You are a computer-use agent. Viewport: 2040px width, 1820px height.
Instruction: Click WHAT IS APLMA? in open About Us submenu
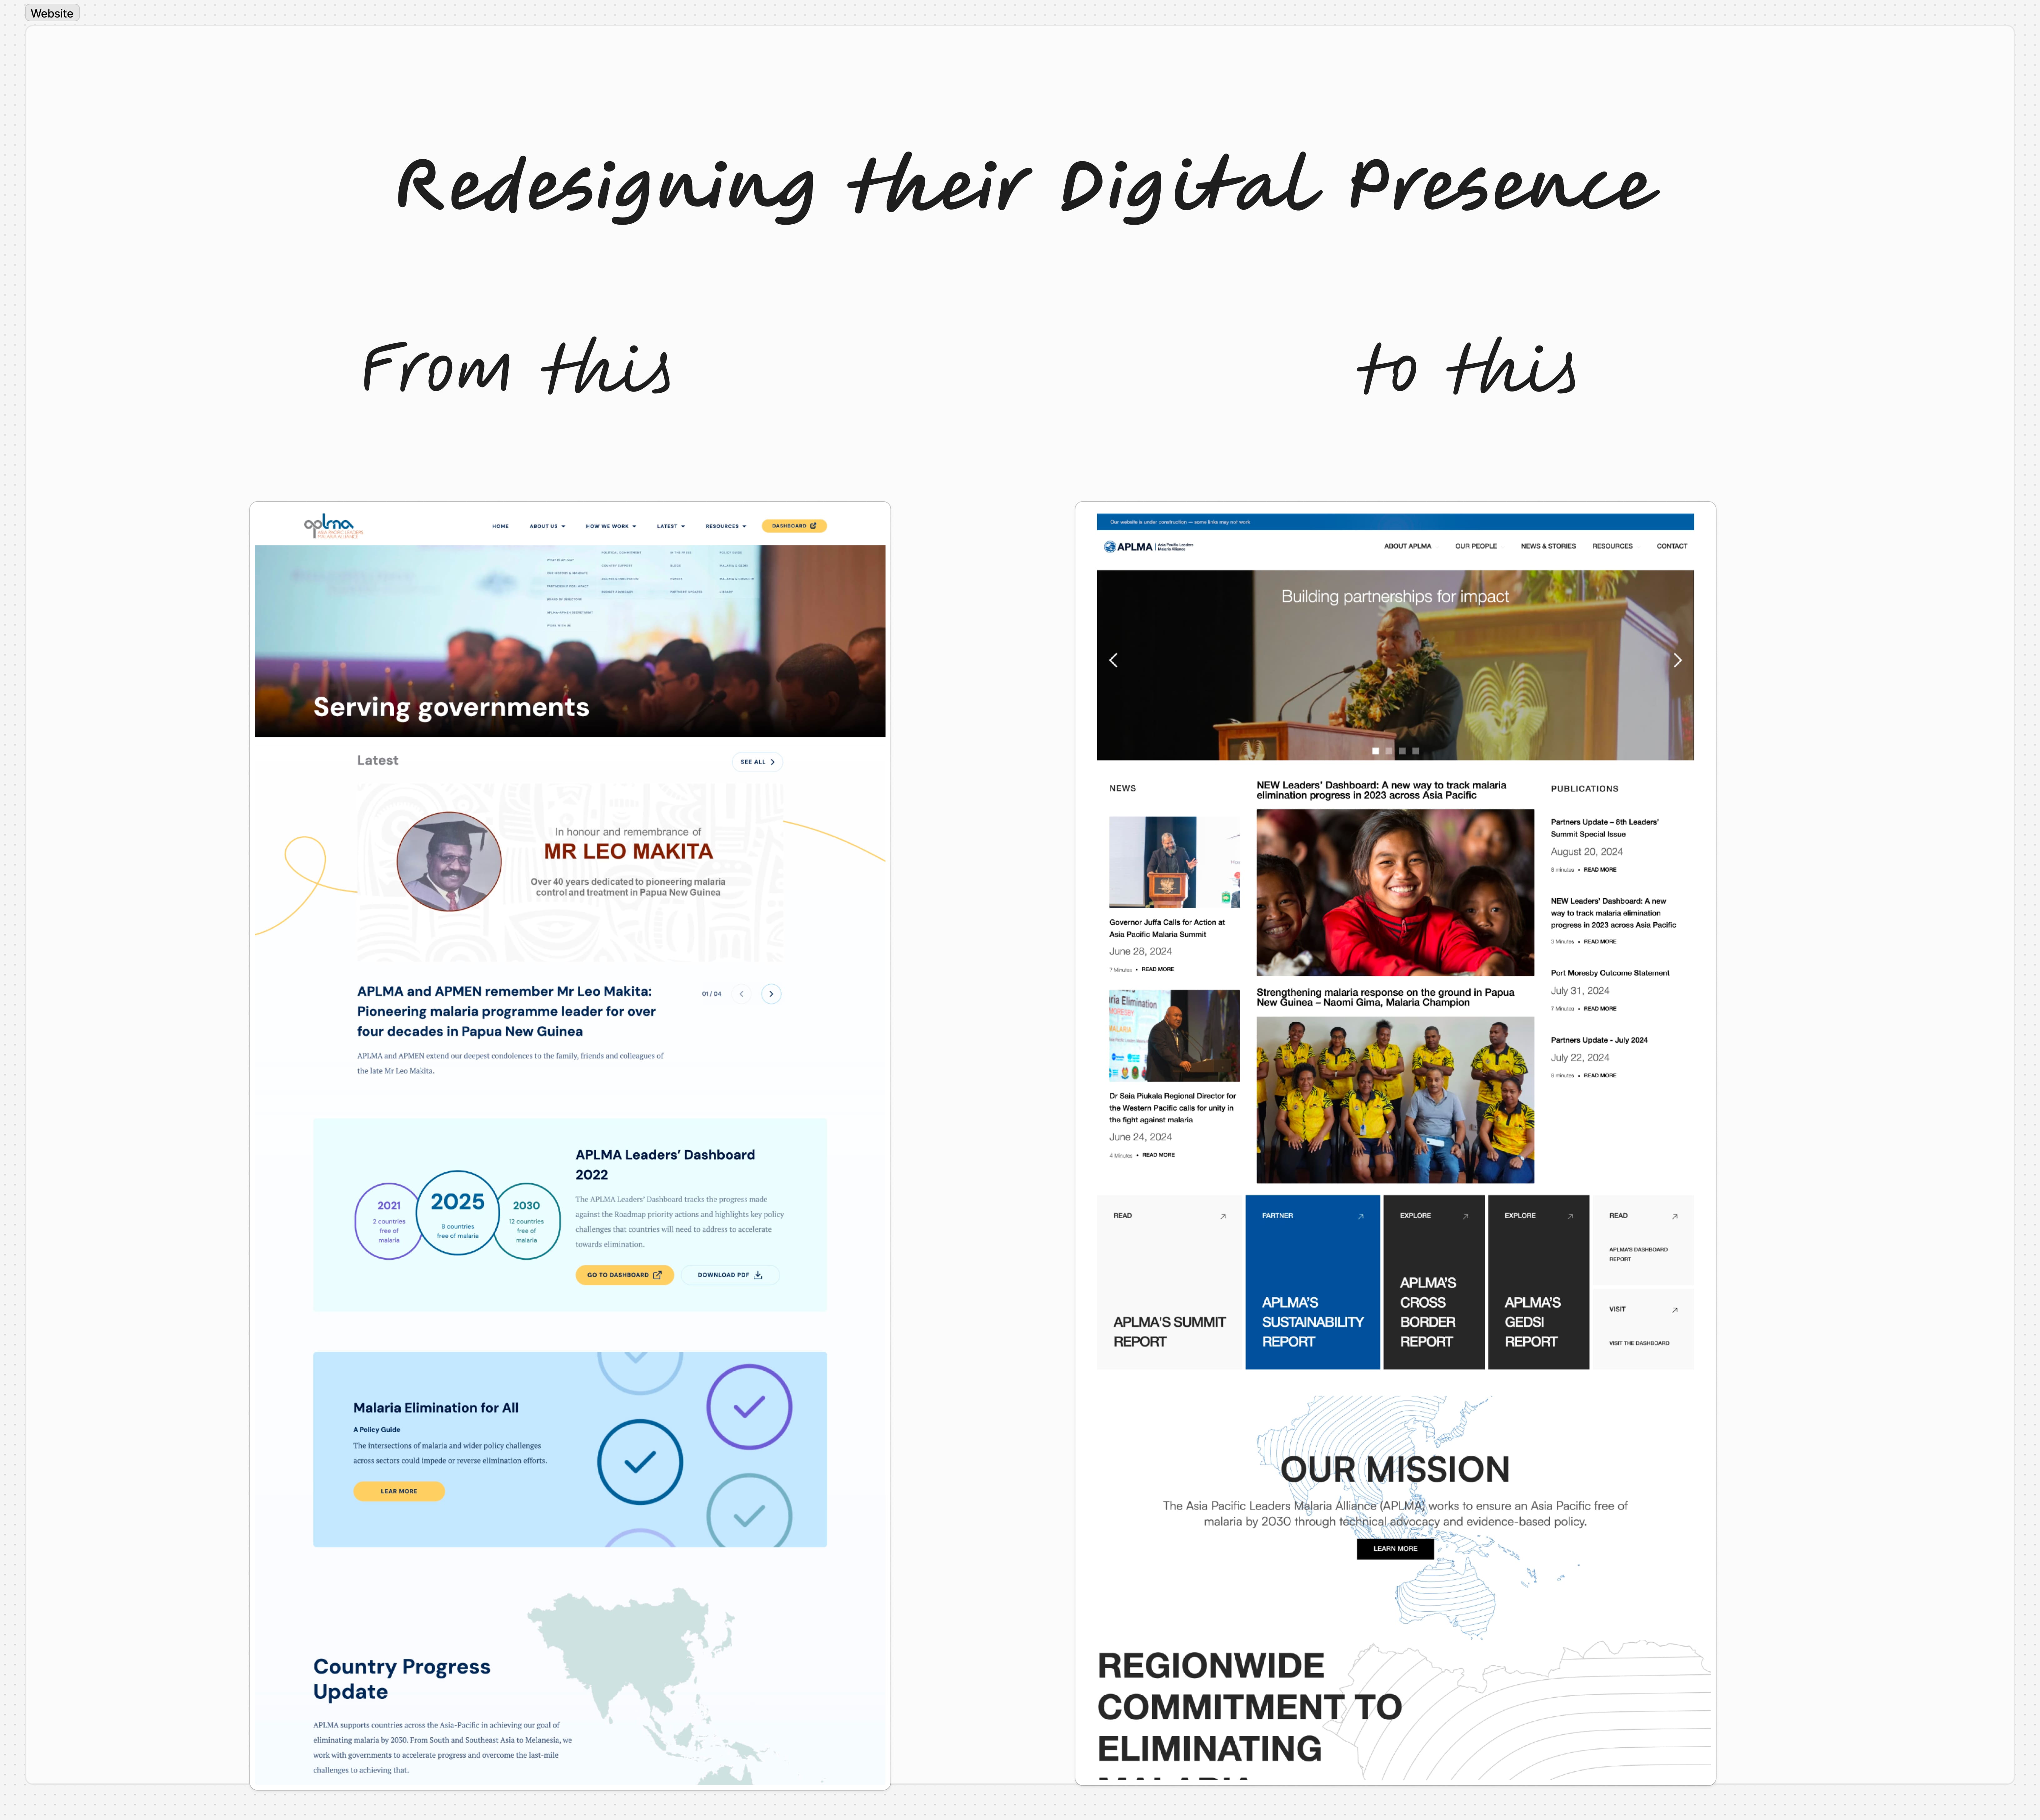[x=560, y=560]
